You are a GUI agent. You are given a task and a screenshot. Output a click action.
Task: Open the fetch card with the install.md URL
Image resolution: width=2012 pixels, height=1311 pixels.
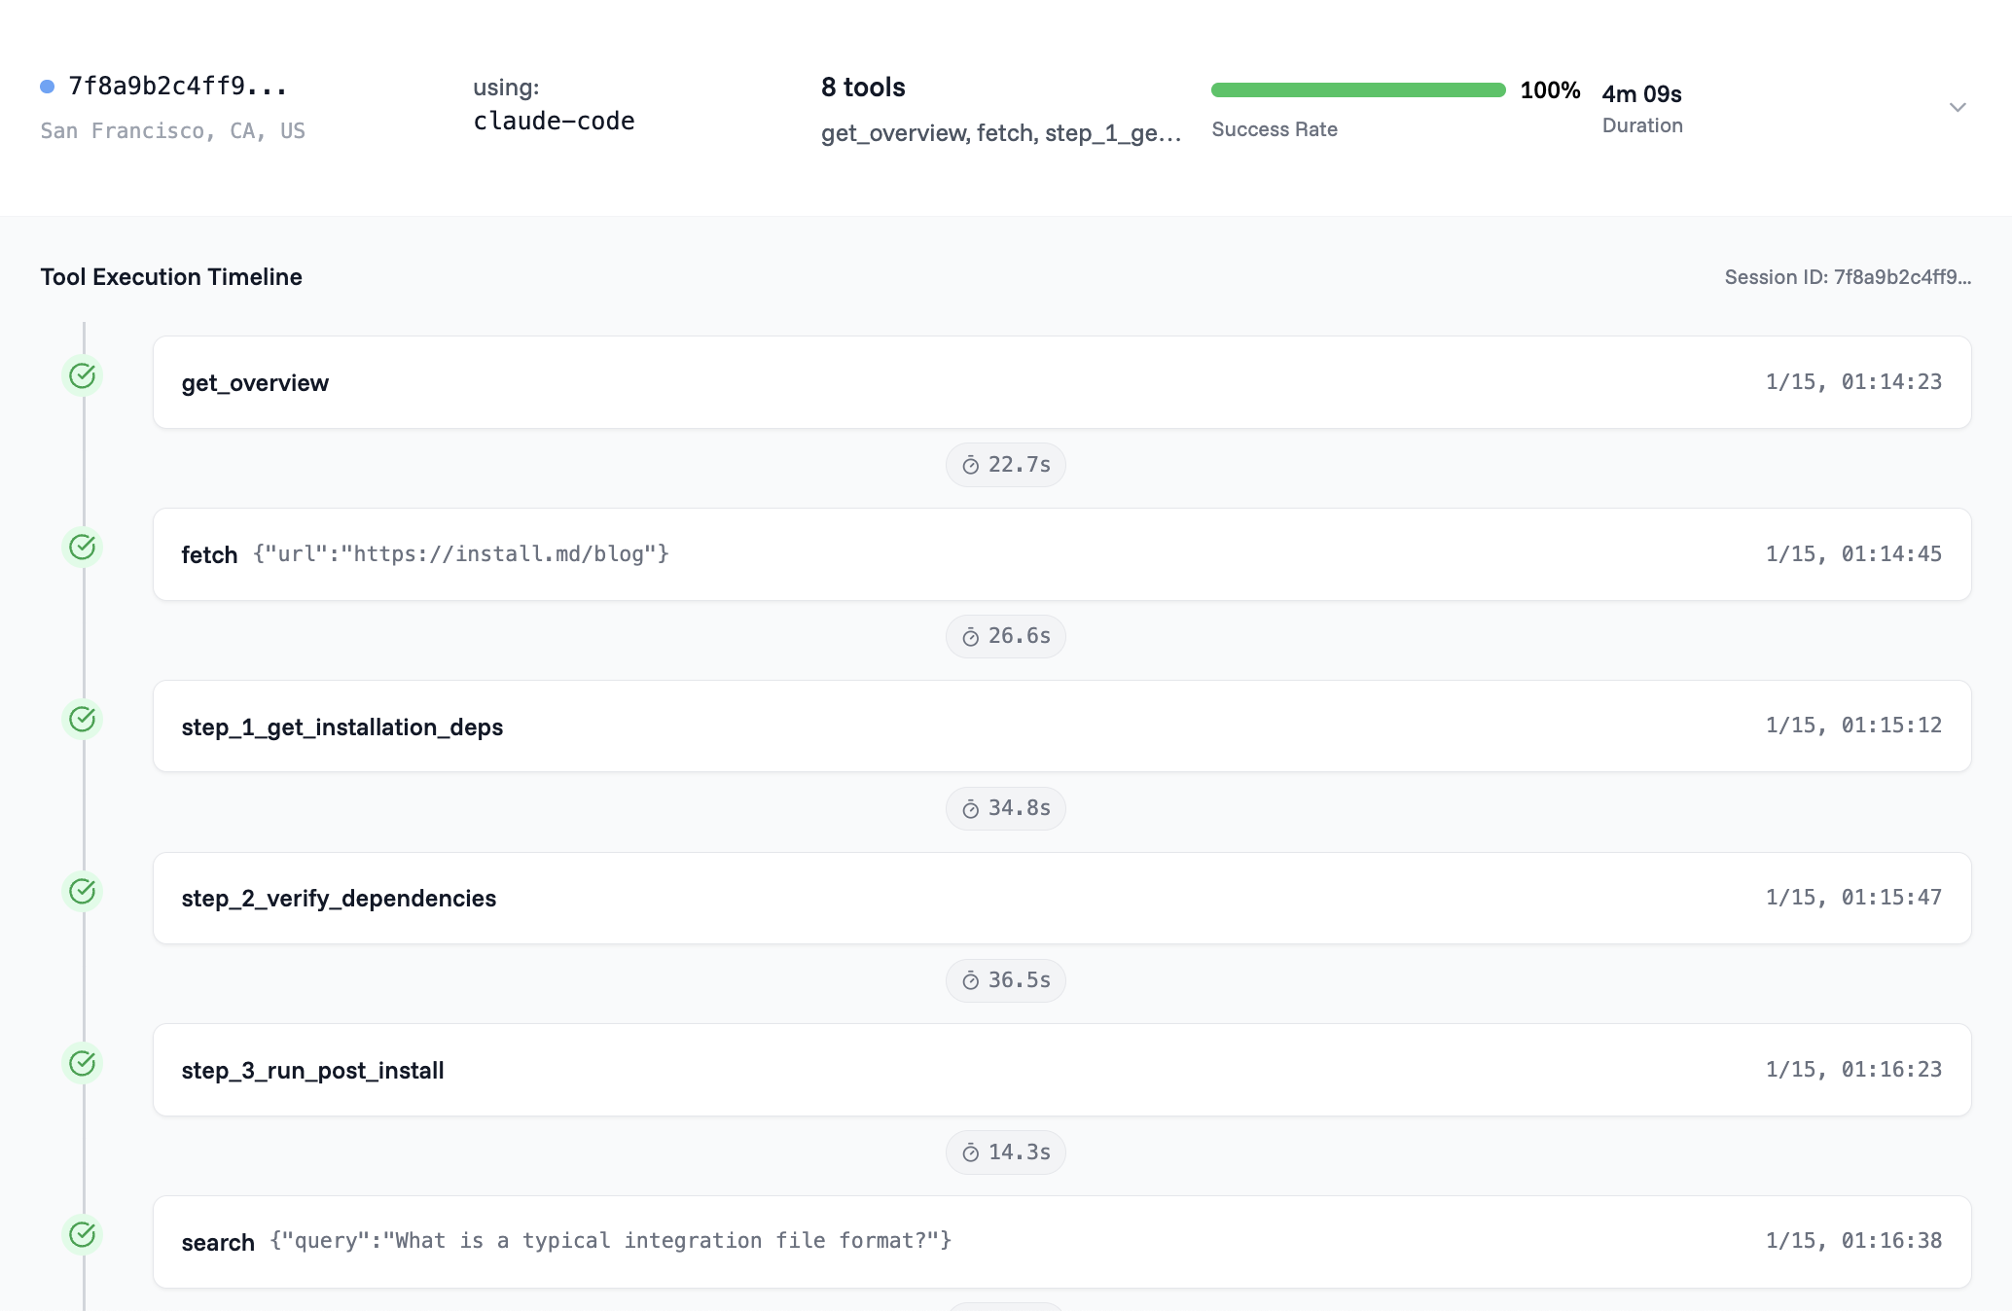coord(1060,554)
